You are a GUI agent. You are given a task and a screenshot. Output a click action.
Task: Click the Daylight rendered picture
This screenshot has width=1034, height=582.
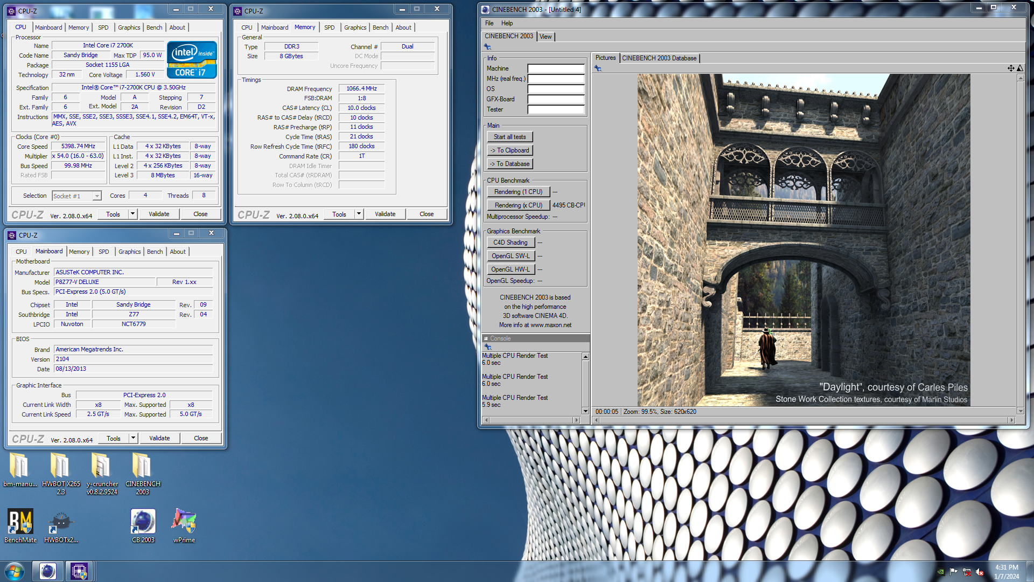pyautogui.click(x=804, y=240)
